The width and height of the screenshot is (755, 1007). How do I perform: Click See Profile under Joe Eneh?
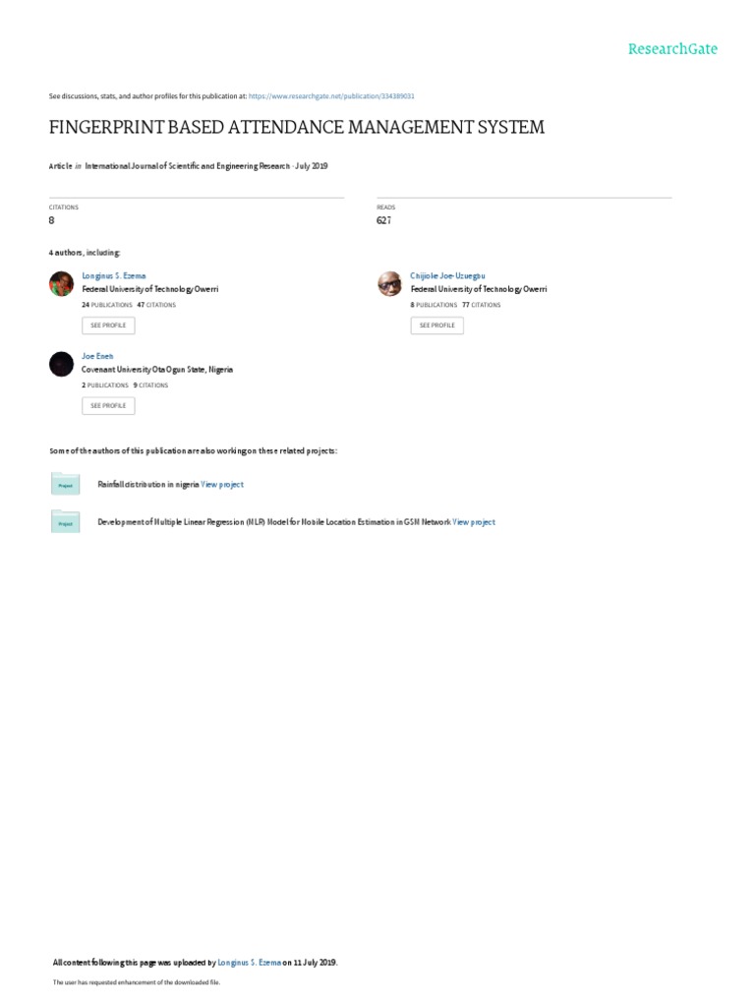tap(108, 406)
